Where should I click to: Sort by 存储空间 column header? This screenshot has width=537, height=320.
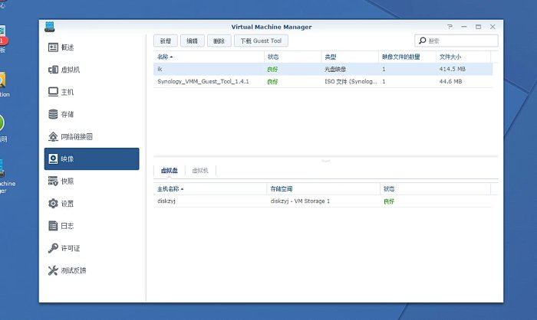pyautogui.click(x=323, y=189)
